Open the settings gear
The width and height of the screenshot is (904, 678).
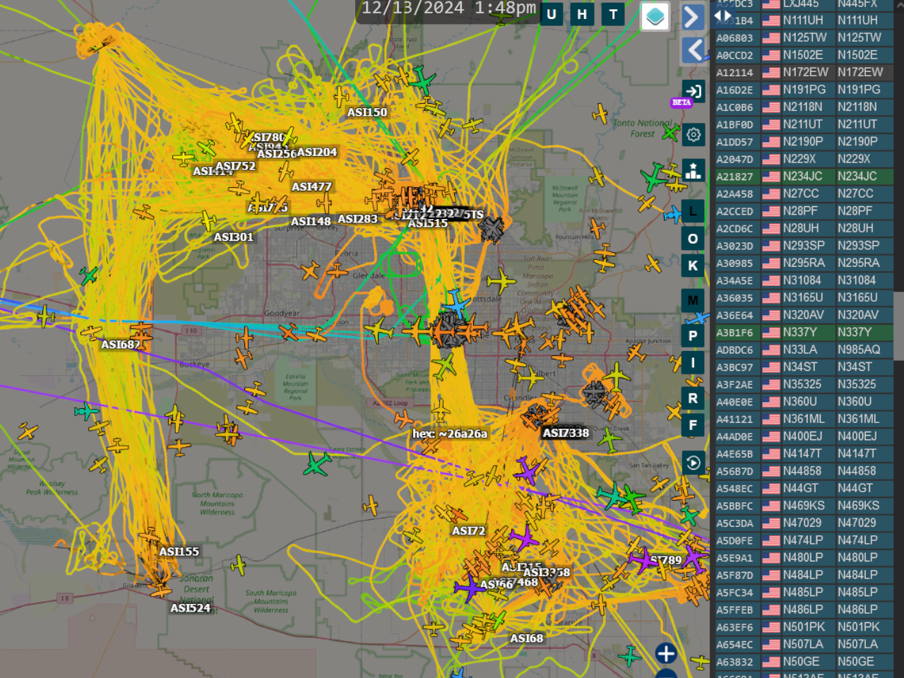pos(694,134)
